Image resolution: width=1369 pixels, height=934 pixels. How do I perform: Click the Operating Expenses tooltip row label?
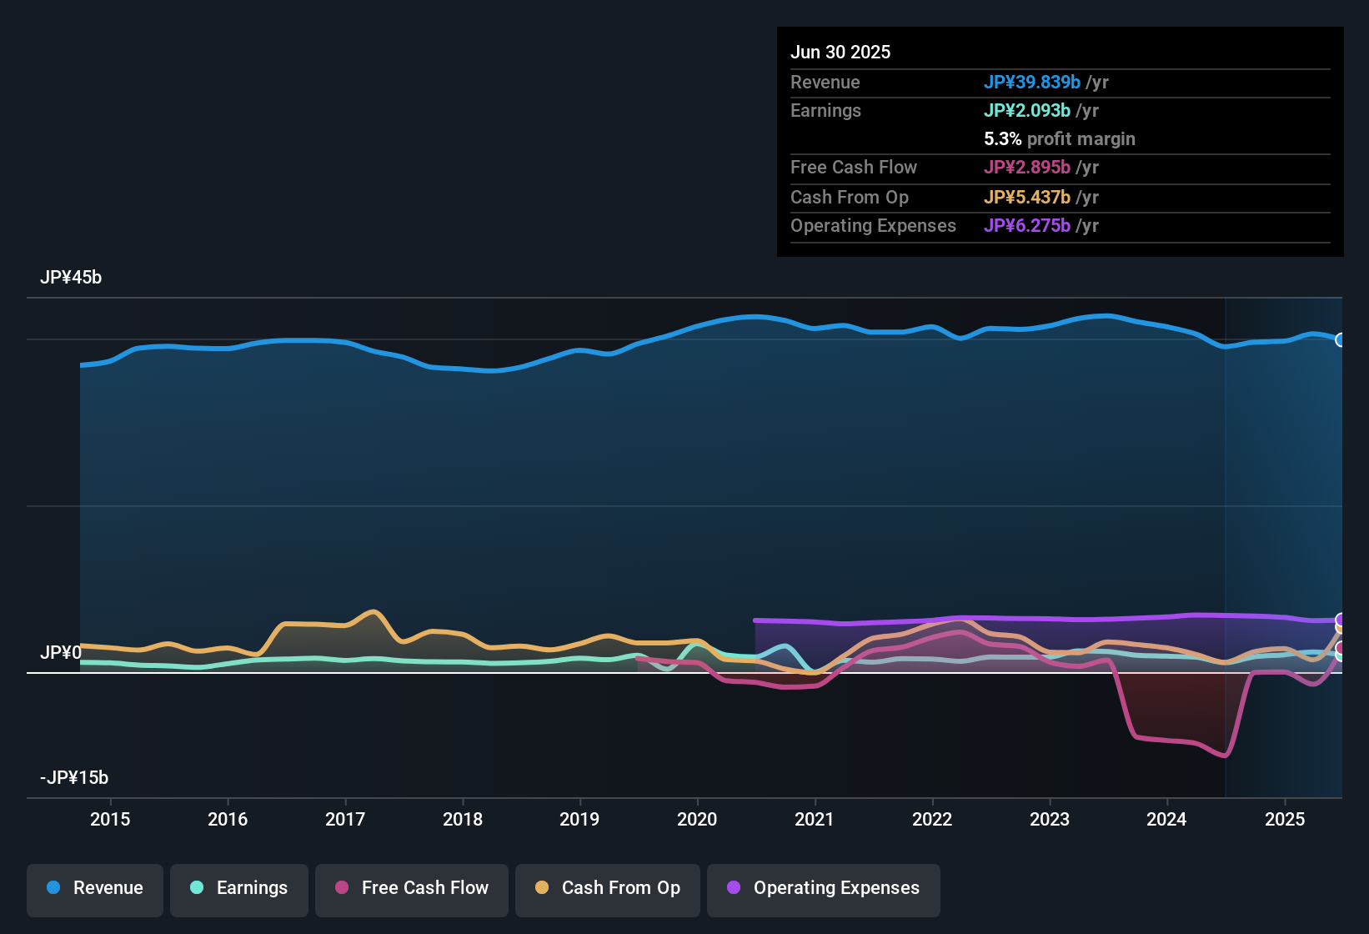click(x=873, y=225)
